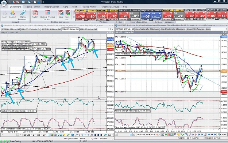Click the Slow Stochastic Oscillator label in right chart
This screenshot has width=228, height=143.
tap(140, 127)
